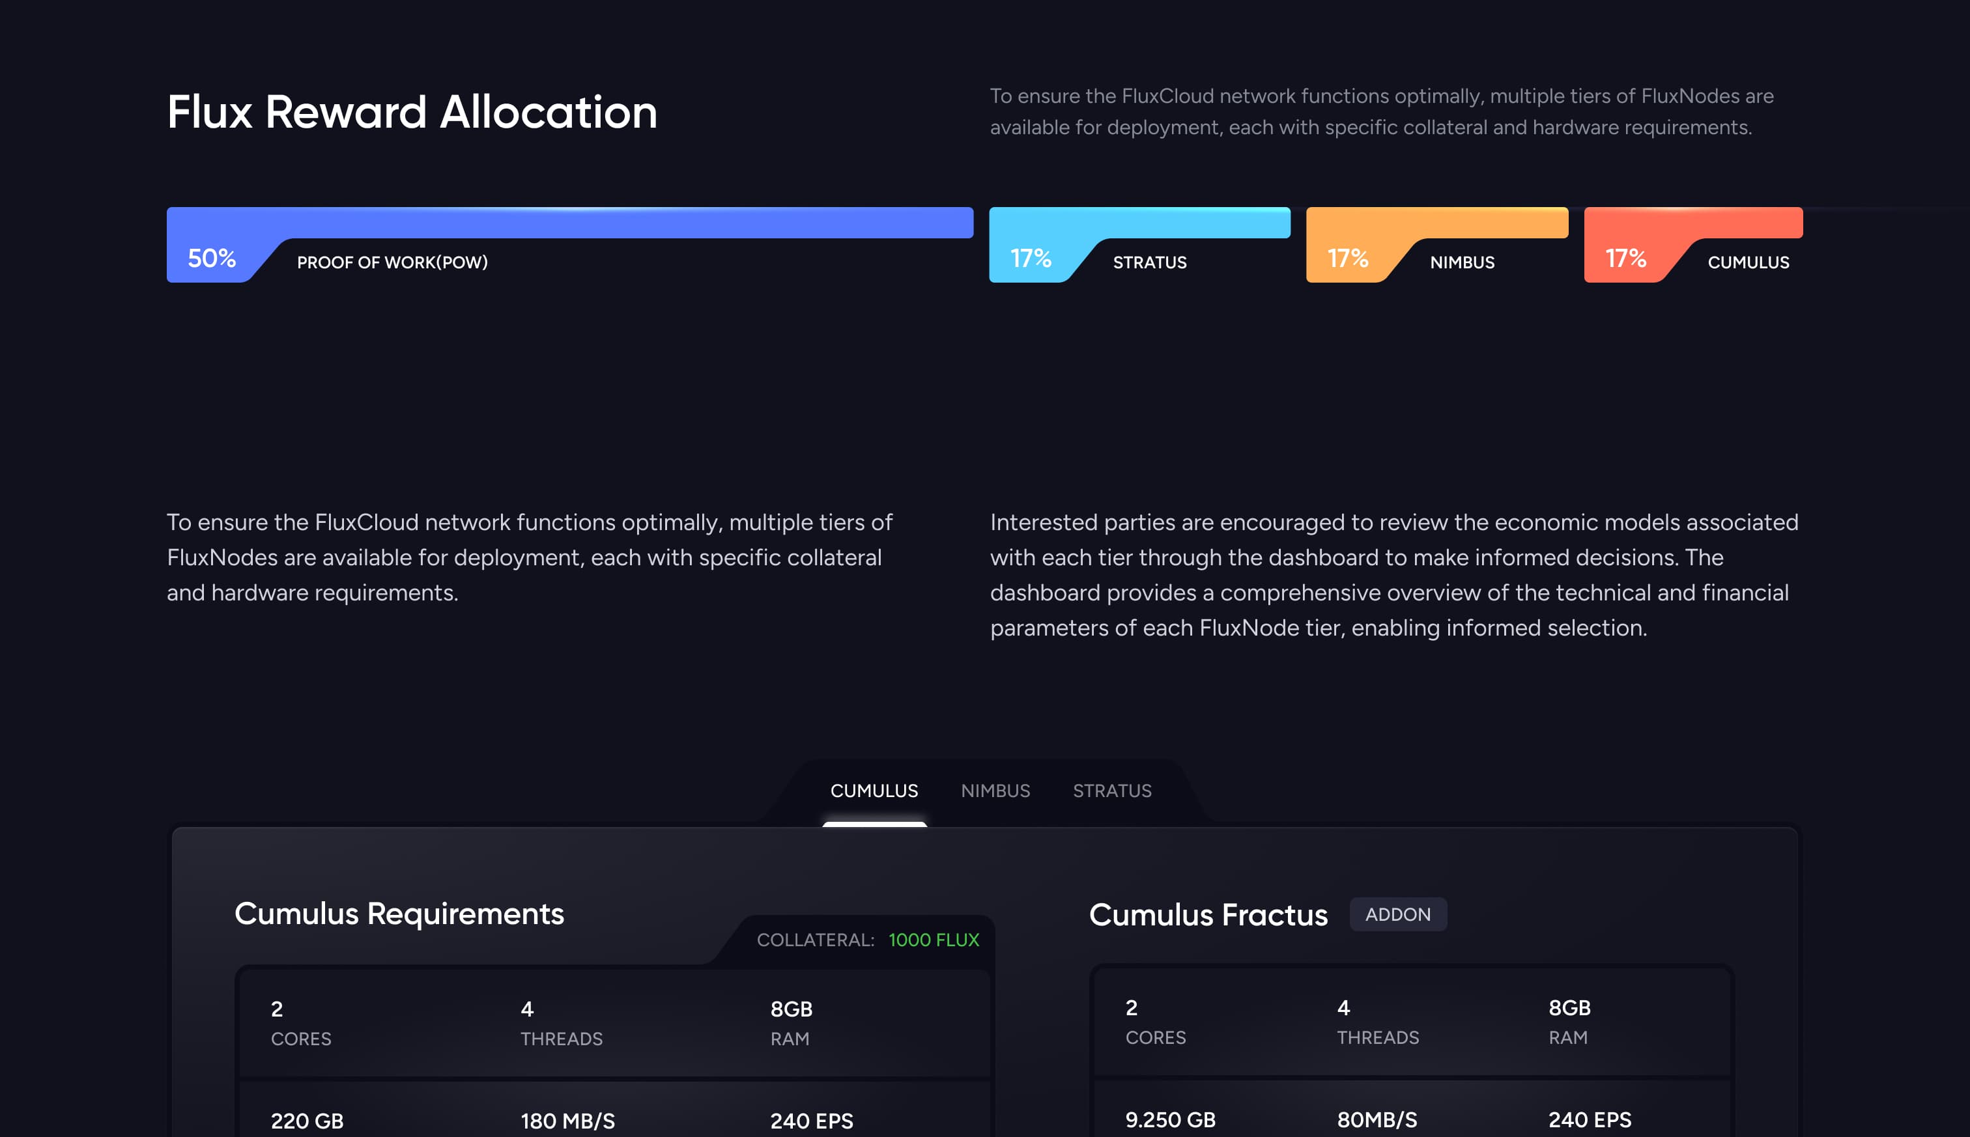Image resolution: width=1970 pixels, height=1137 pixels.
Task: Click the 80MB/S value in Cumulus Fractus
Action: coord(1377,1119)
